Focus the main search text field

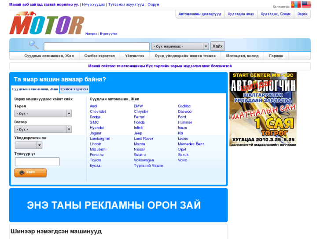click(x=96, y=46)
